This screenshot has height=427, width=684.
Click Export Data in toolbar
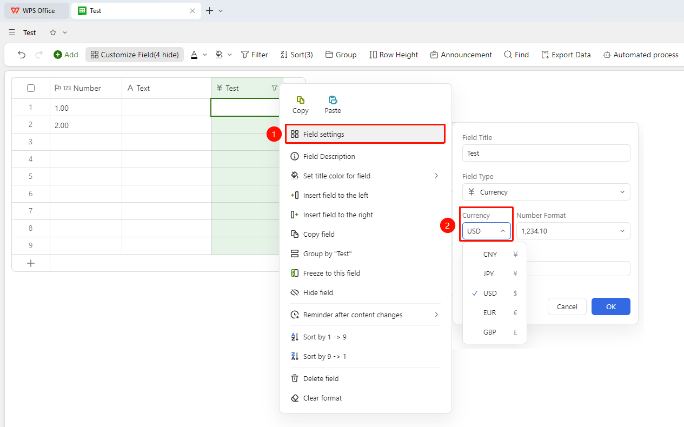click(x=566, y=55)
